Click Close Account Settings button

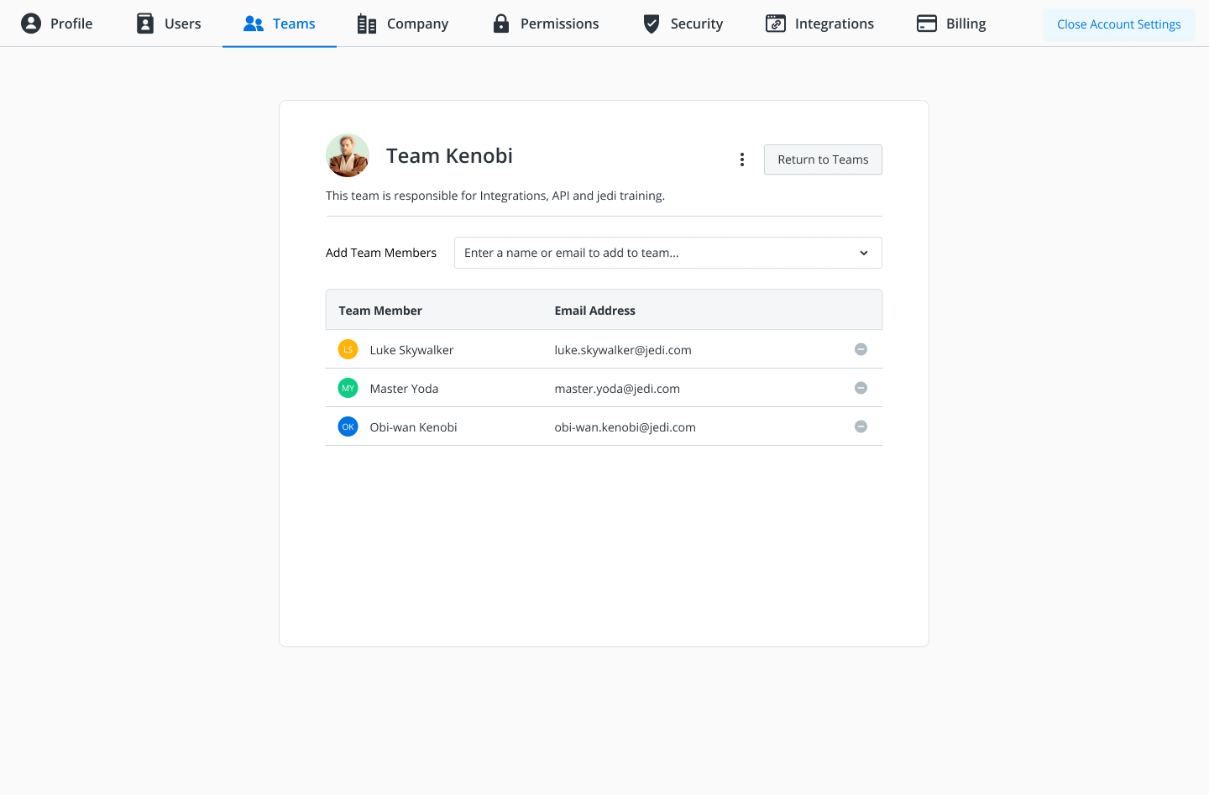[1118, 24]
